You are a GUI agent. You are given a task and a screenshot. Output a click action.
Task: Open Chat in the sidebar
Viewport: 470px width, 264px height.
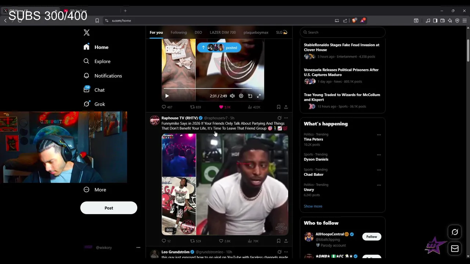click(x=94, y=90)
